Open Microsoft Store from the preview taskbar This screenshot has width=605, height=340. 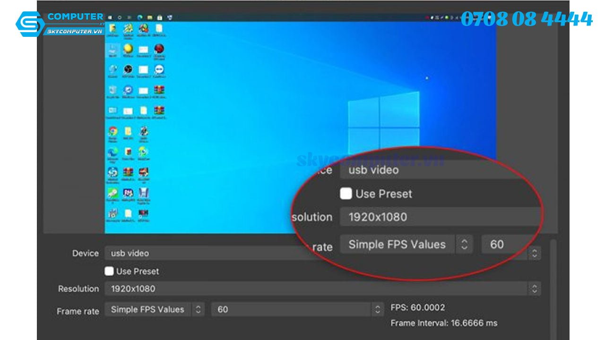click(160, 17)
